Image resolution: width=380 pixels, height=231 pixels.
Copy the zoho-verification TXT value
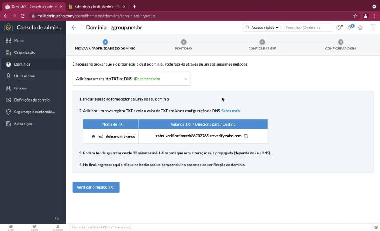coord(246,136)
